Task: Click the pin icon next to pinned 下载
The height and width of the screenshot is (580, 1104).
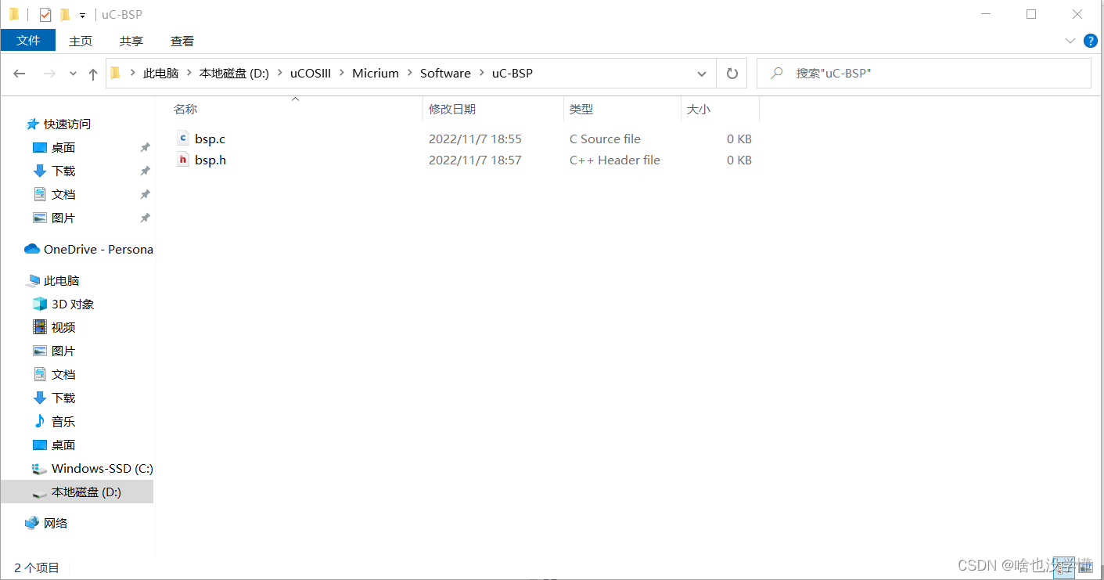Action: pyautogui.click(x=145, y=171)
